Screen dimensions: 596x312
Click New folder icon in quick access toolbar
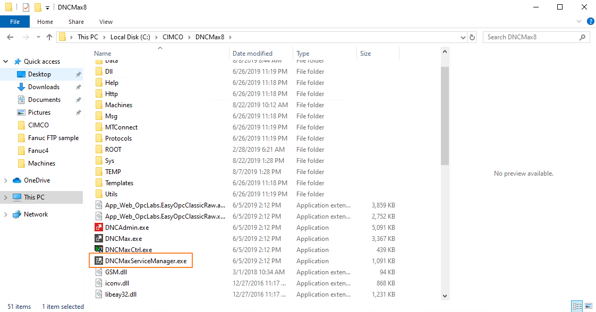pyautogui.click(x=38, y=7)
